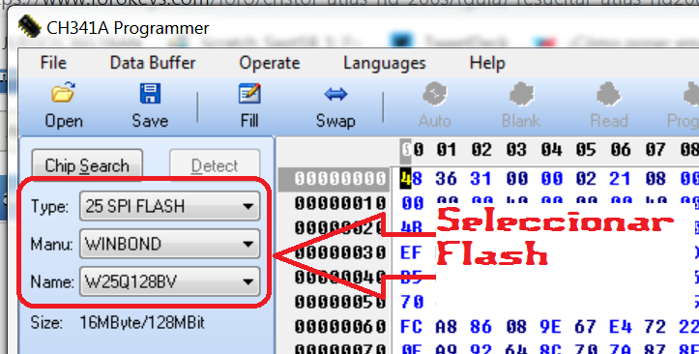The width and height of the screenshot is (699, 354).
Task: Click the Blank toolbar label
Action: [521, 121]
